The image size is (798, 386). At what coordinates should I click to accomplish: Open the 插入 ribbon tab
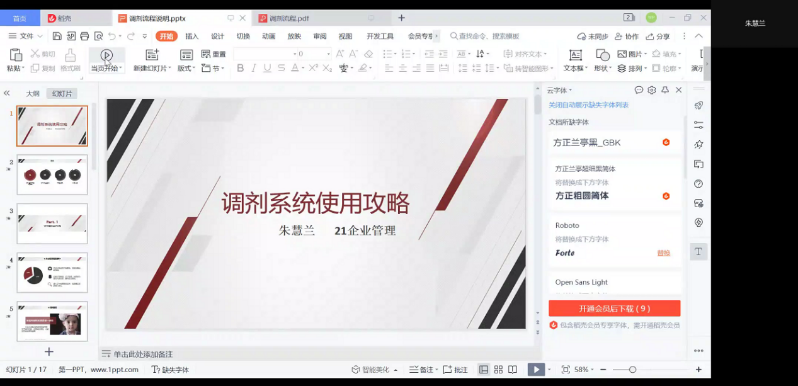(191, 36)
